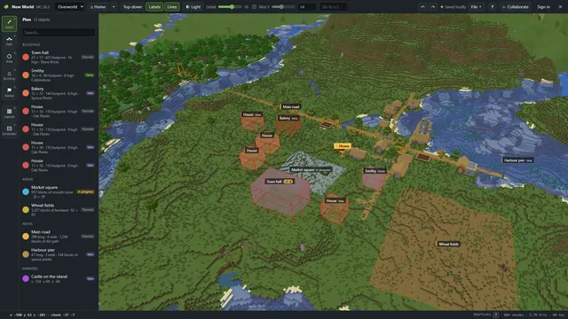The width and height of the screenshot is (568, 319).
Task: Toggle Labels display off
Action: click(154, 7)
